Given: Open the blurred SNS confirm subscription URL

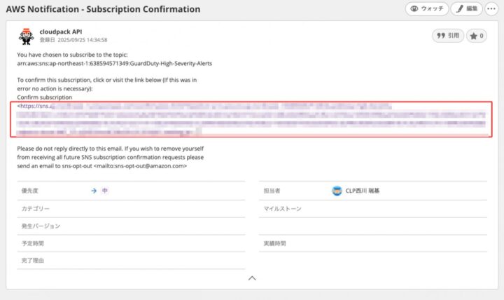Looking at the screenshot, I should click(x=203, y=118).
